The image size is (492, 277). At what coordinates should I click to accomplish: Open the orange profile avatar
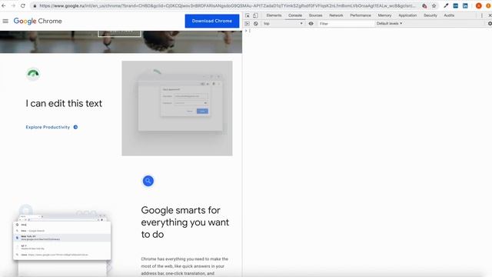(478, 6)
